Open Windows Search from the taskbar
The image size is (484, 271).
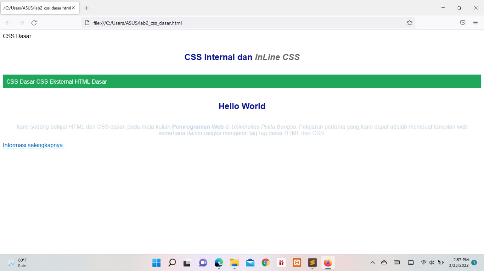(172, 263)
